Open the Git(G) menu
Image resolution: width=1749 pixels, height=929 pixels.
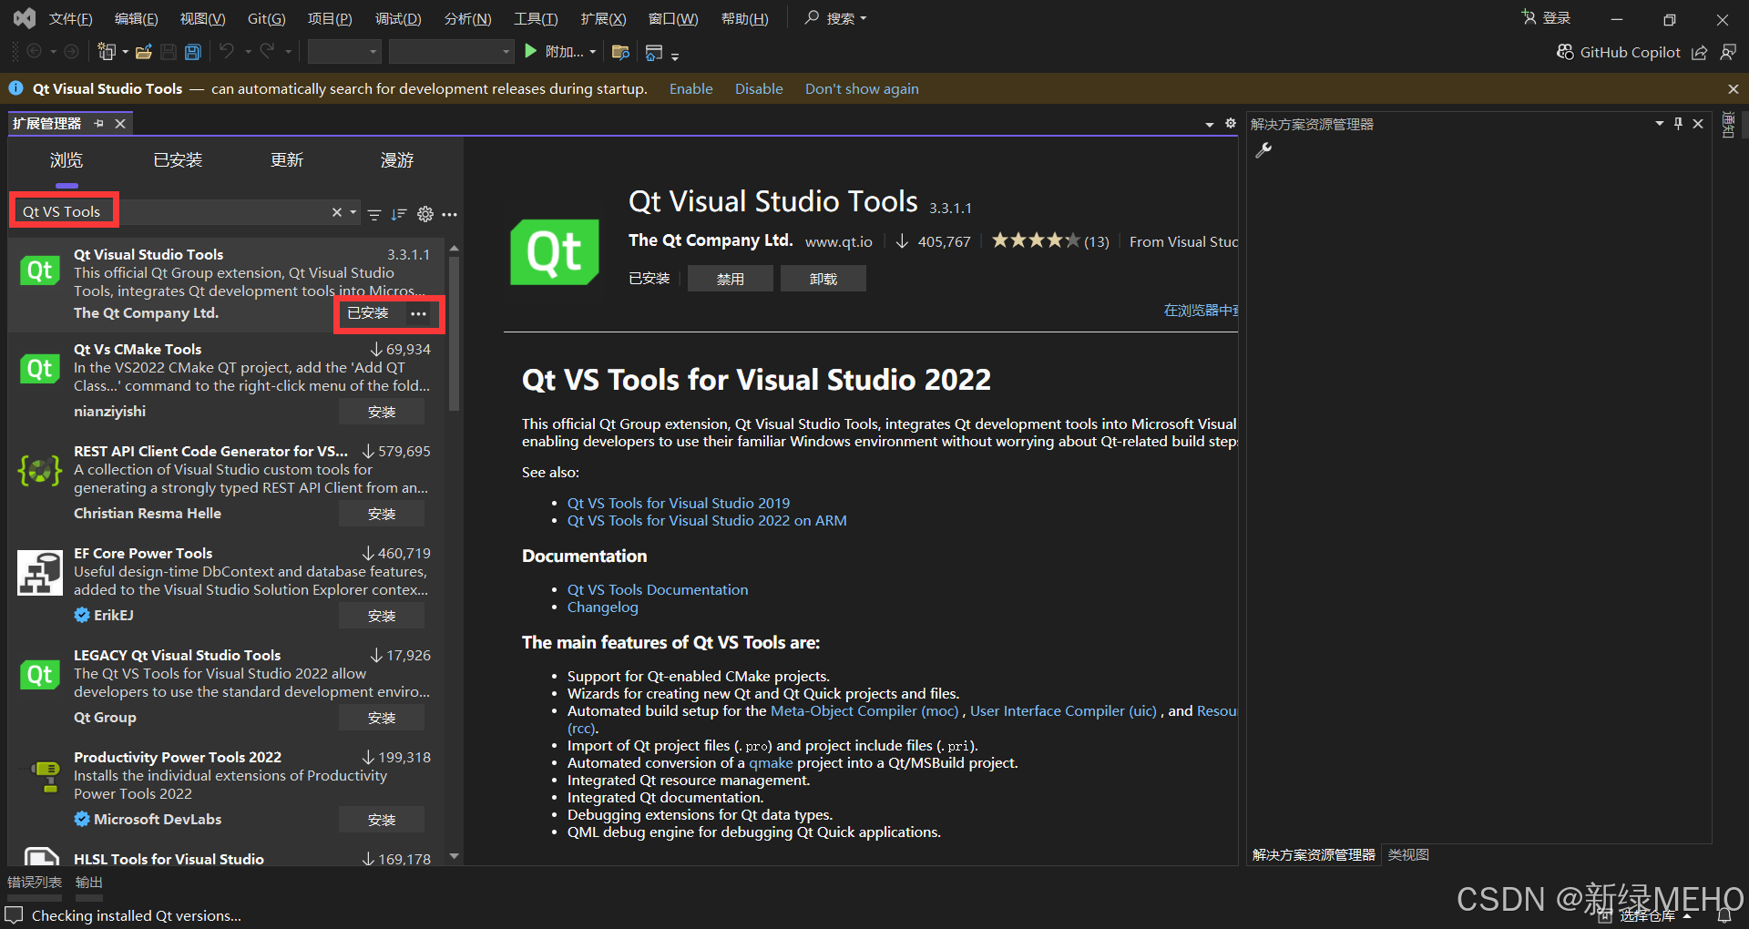267,18
